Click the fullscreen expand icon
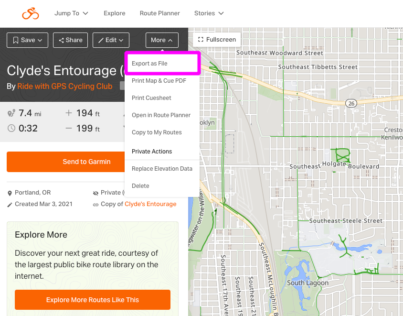403x316 pixels. tap(201, 40)
